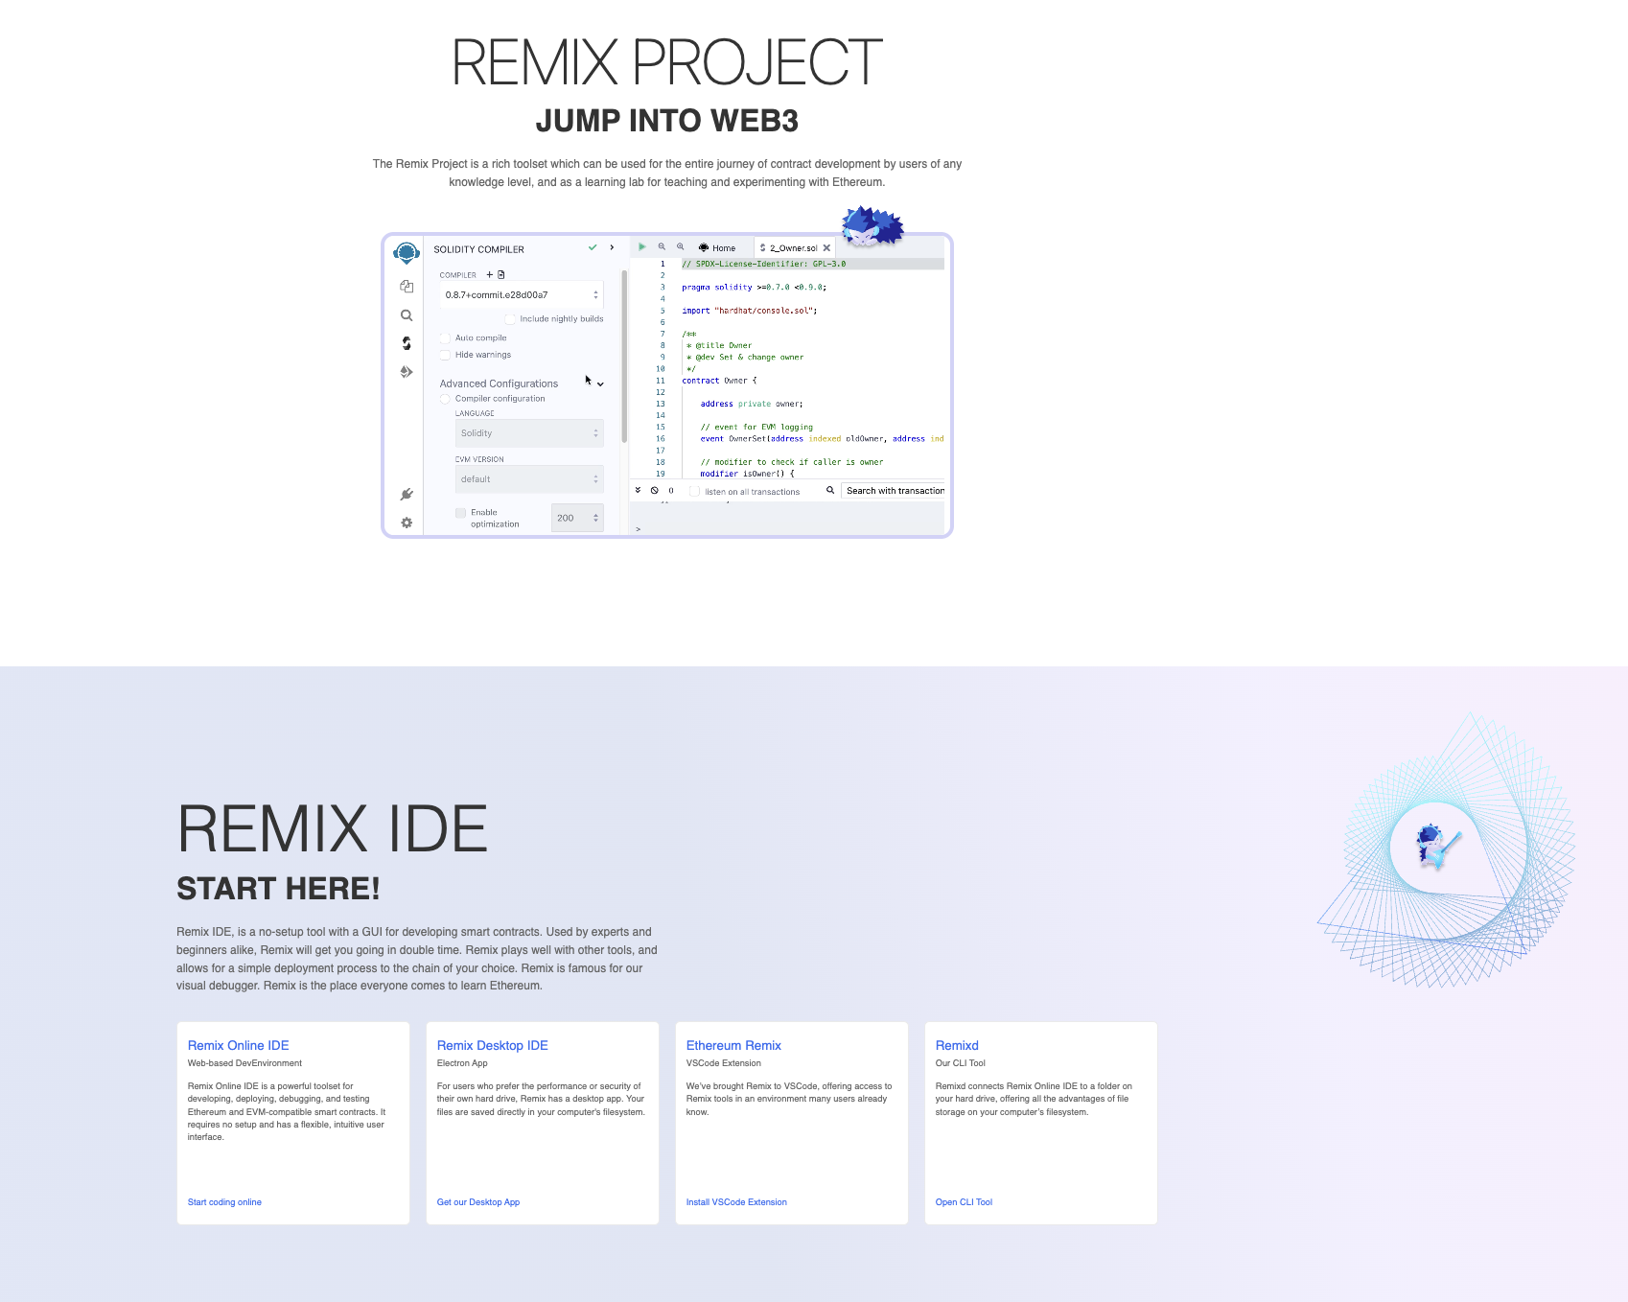The image size is (1628, 1302).
Task: Click the terminal prompt line
Action: [787, 529]
